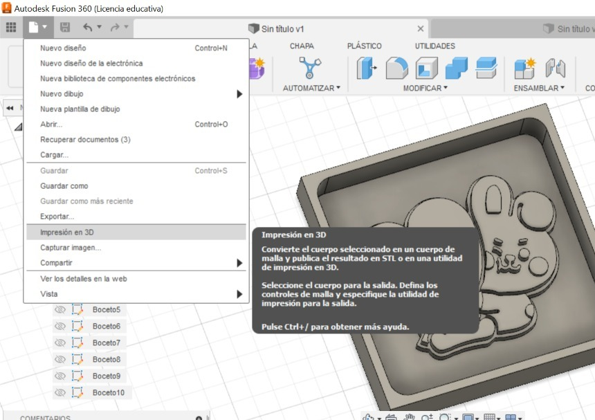This screenshot has height=420, width=595.
Task: Expand the COMENTARIOS panel plus icon
Action: click(x=199, y=417)
